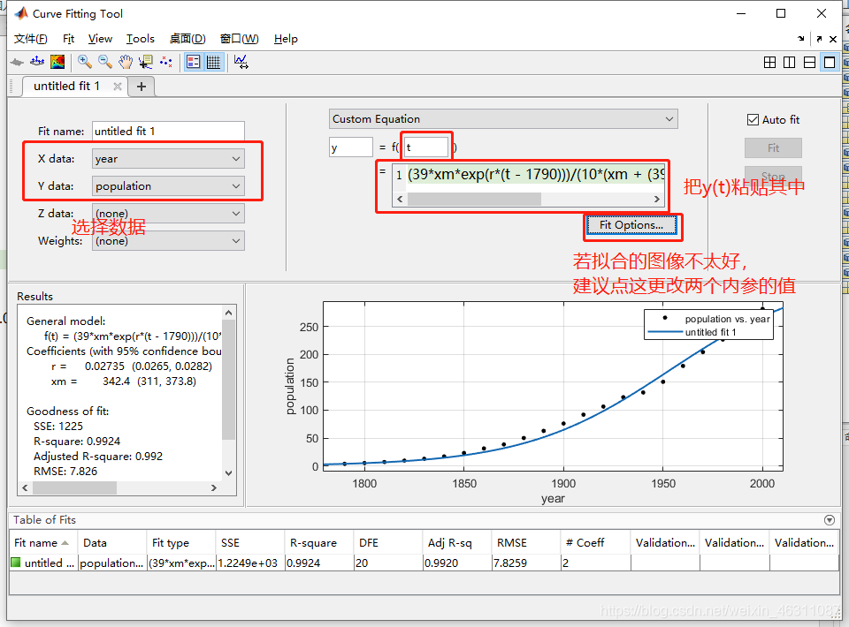
Task: Close the untitled fit 1 tab
Action: point(117,87)
